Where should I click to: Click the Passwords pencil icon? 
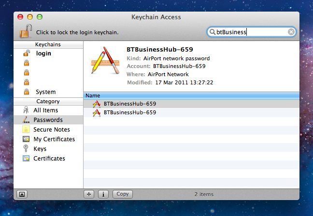click(x=26, y=120)
